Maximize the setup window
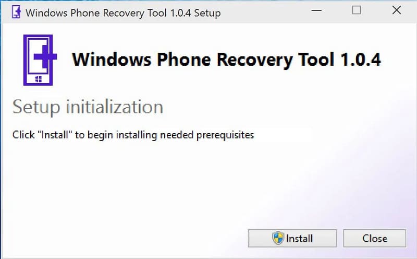 pyautogui.click(x=357, y=10)
